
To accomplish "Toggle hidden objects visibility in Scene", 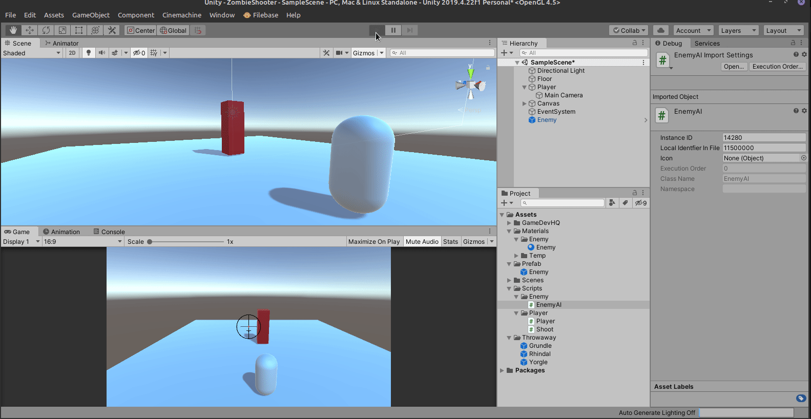I will pos(139,53).
